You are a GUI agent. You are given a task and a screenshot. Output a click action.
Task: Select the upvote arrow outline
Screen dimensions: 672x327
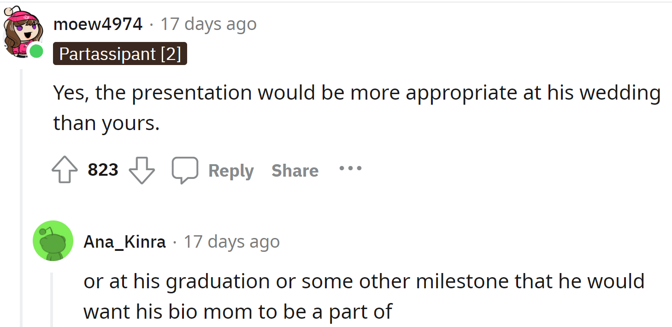(65, 169)
